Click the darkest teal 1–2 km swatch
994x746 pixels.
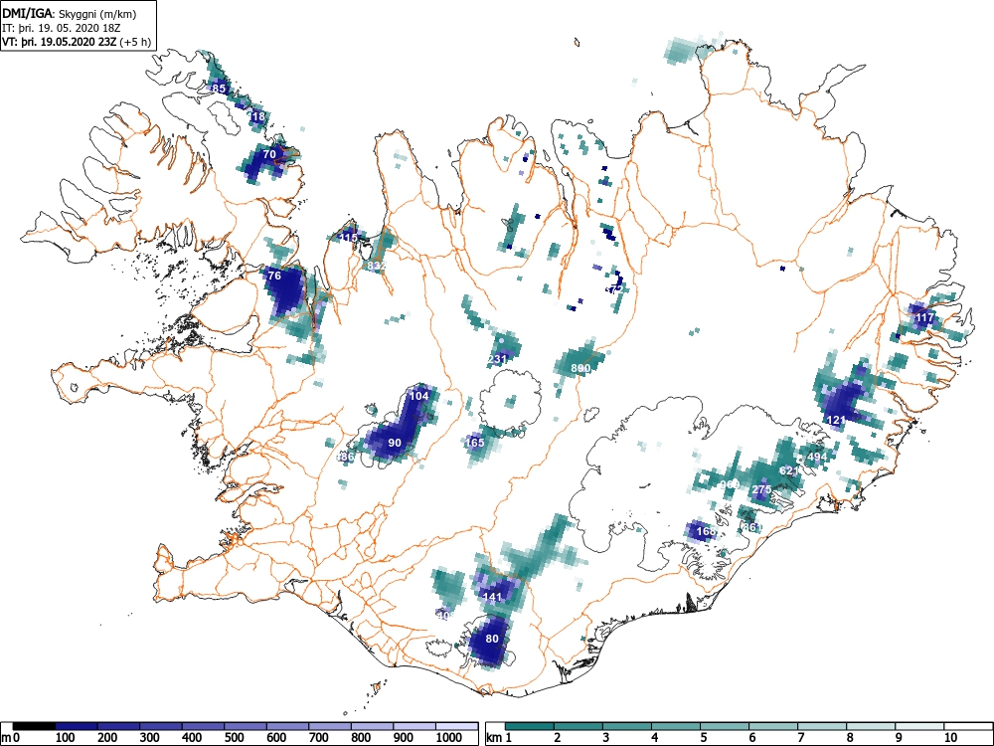point(531,726)
